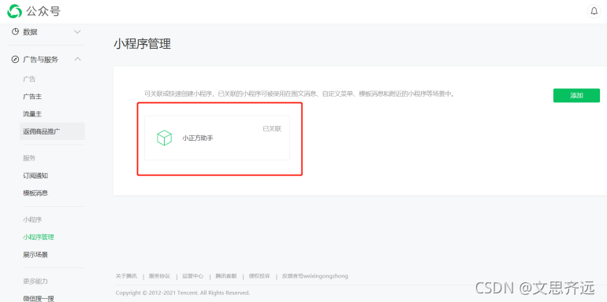607x302 pixels.
Task: Click the 广告与服务 compass icon
Action: coord(15,60)
